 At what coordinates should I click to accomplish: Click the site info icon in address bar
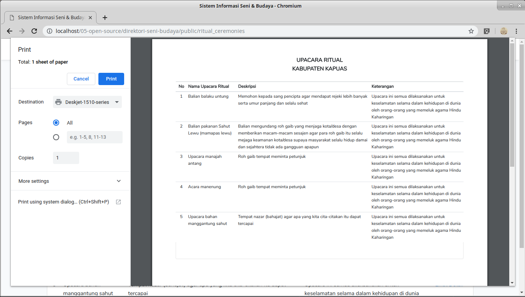pyautogui.click(x=50, y=31)
